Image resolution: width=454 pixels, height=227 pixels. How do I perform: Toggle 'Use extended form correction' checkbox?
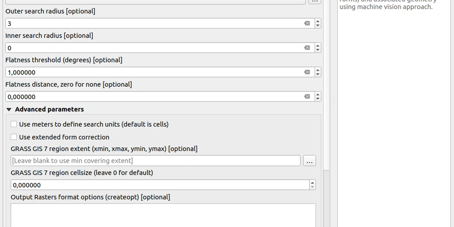tap(14, 137)
